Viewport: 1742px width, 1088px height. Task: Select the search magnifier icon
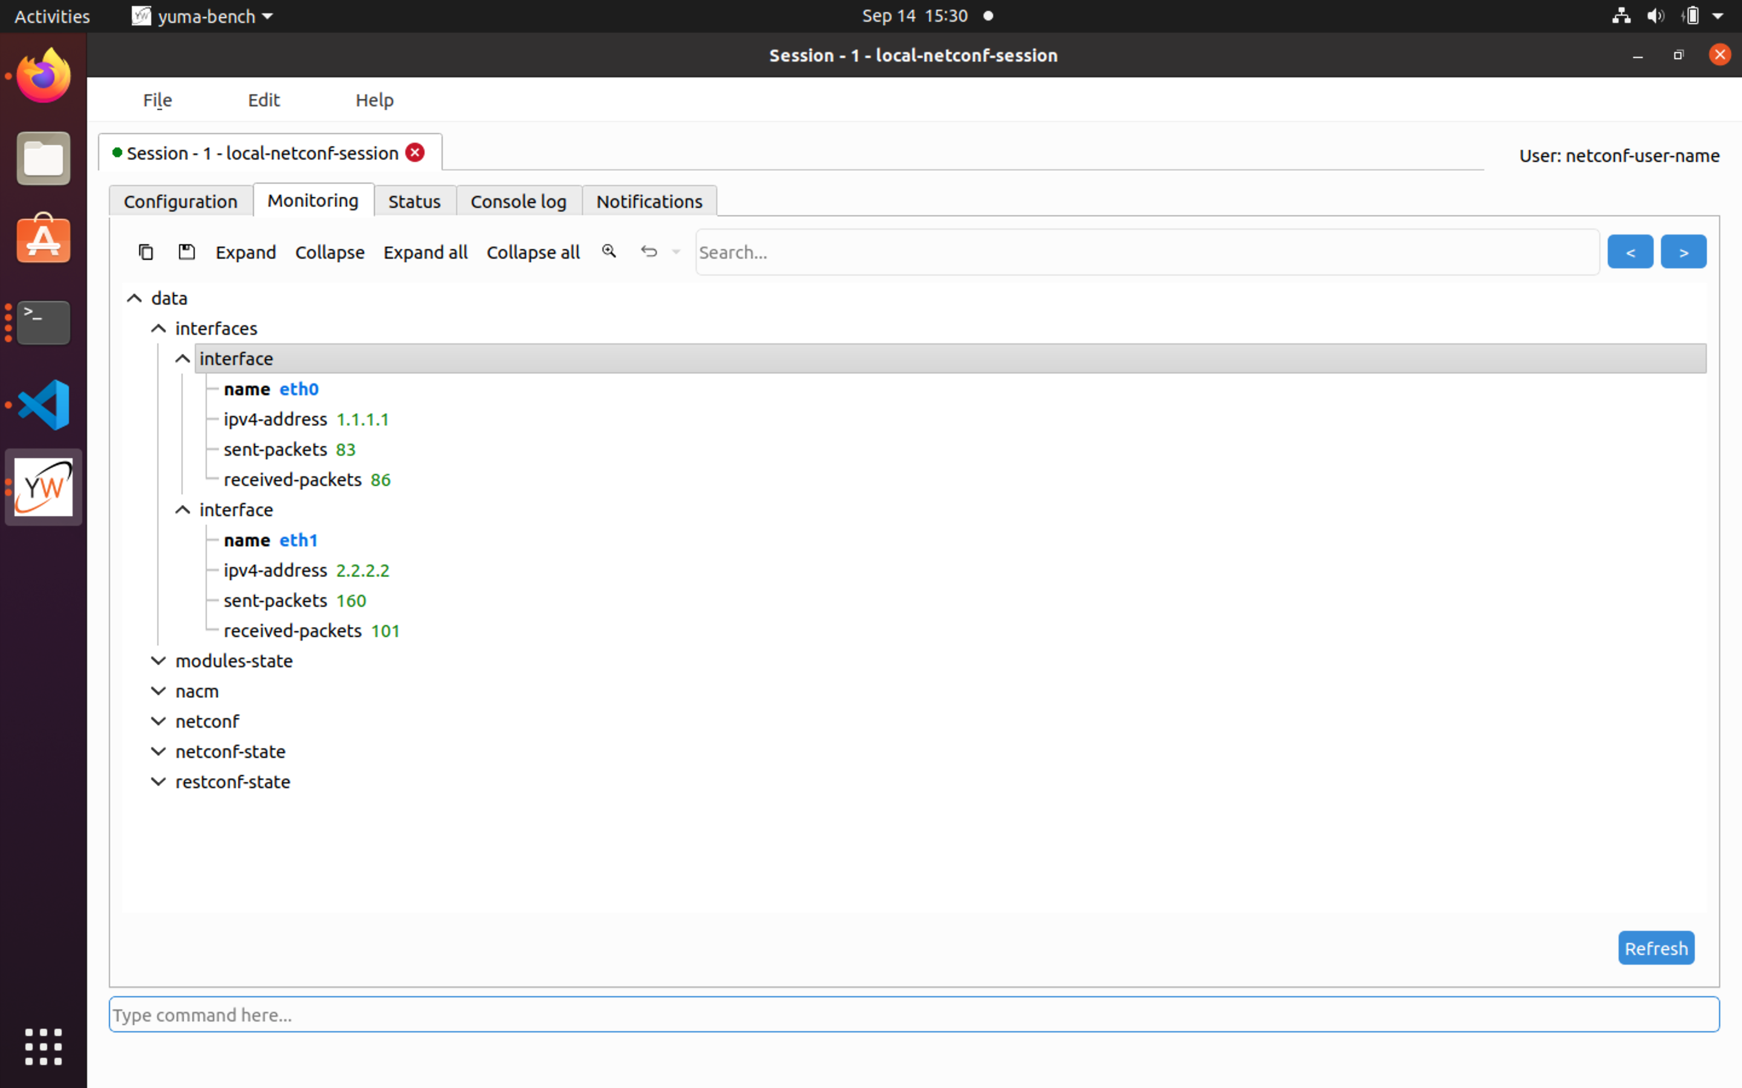coord(609,251)
